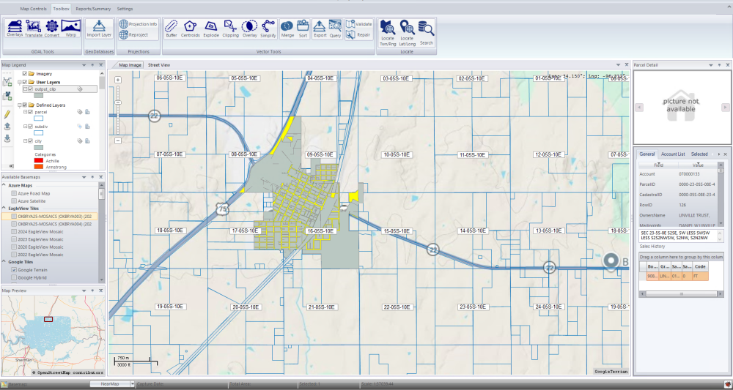Image resolution: width=733 pixels, height=390 pixels.
Task: Uncheck the Google Terrain basemap
Action: click(x=14, y=270)
